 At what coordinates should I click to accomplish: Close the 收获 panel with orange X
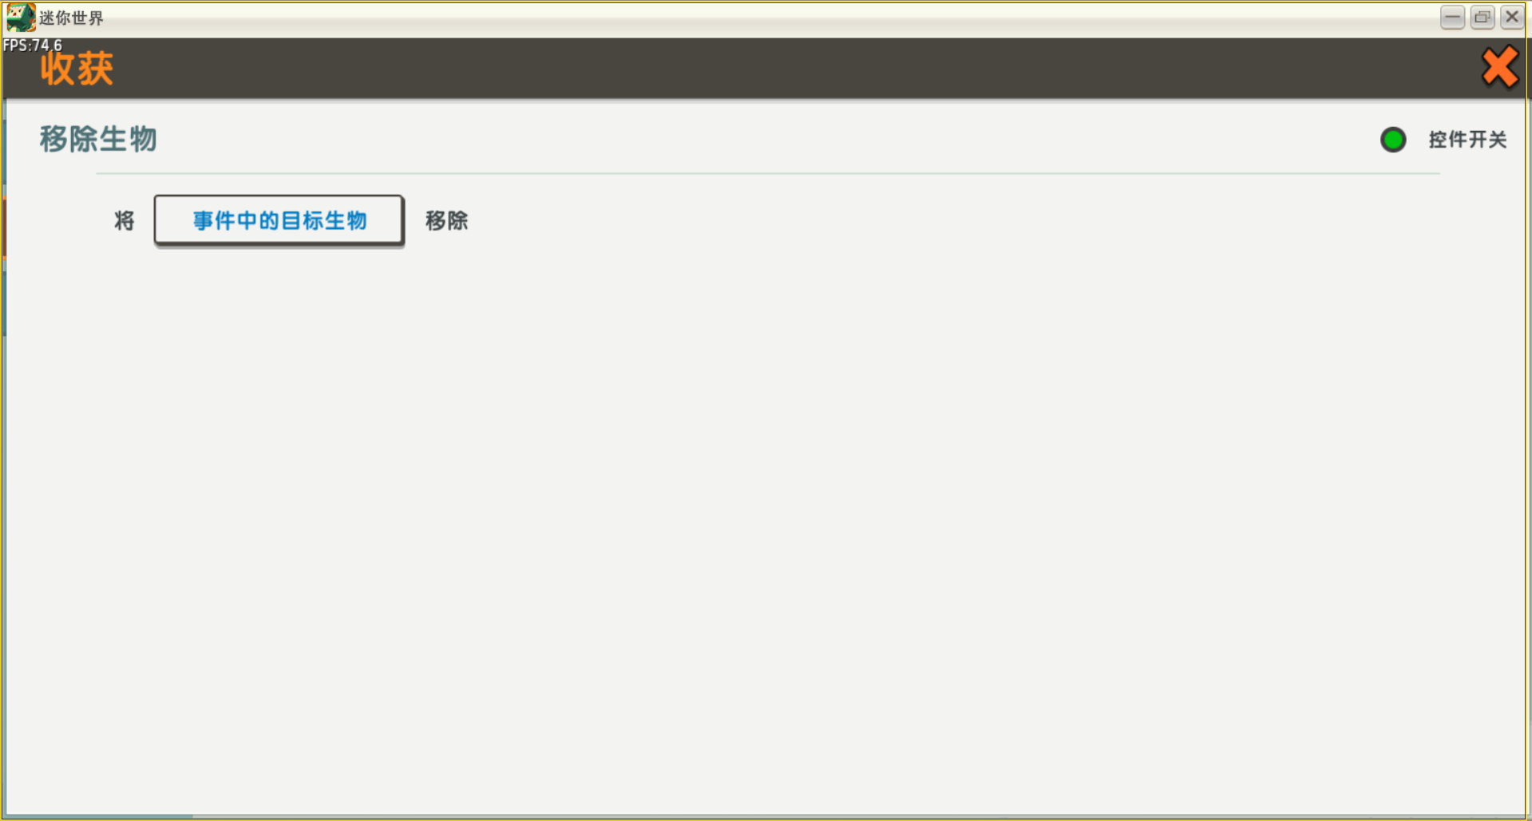pos(1499,67)
